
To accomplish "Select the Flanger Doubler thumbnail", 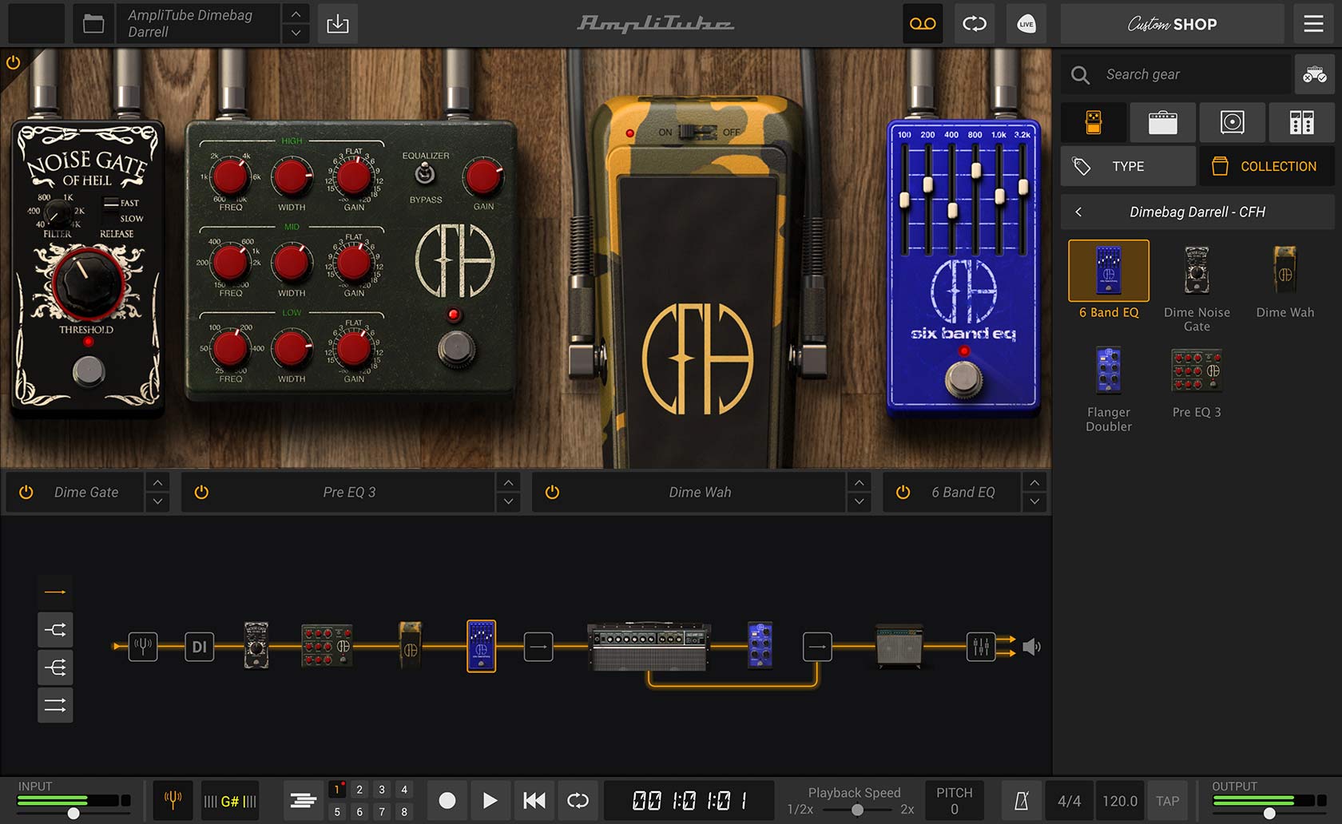I will point(1107,371).
